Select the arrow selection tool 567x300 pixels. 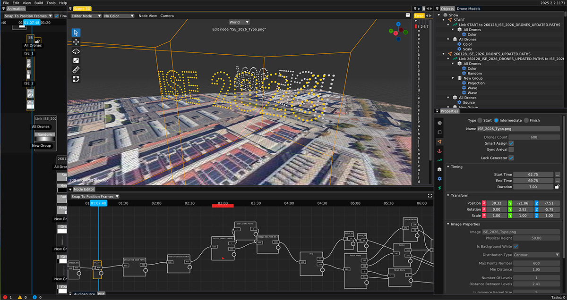(76, 33)
